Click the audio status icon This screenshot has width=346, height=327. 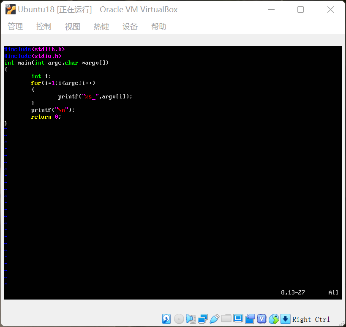190,319
